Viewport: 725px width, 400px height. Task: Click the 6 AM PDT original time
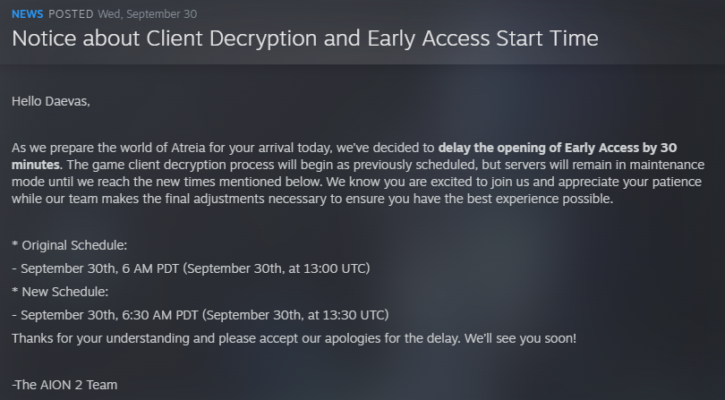point(150,268)
